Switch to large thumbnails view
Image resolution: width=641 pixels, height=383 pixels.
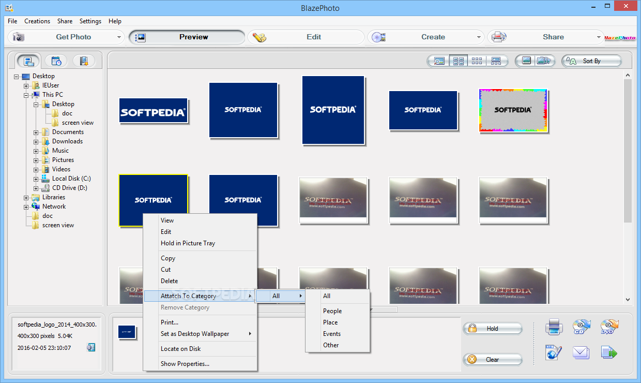[x=459, y=61]
